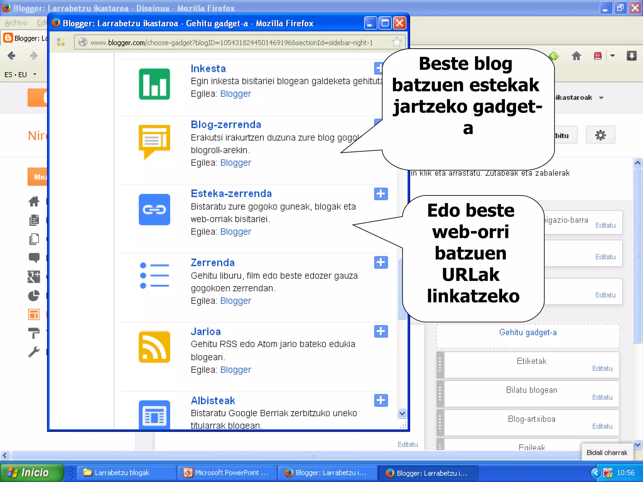The width and height of the screenshot is (643, 482).
Task: Click the green Inkesta poll gadget icon
Action: click(154, 84)
